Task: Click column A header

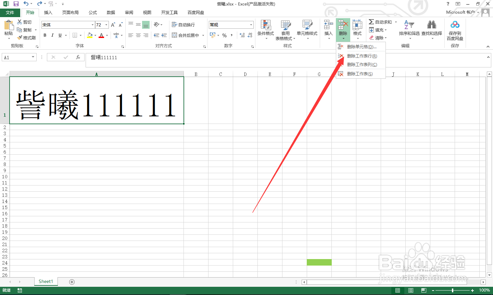Action: (97, 74)
